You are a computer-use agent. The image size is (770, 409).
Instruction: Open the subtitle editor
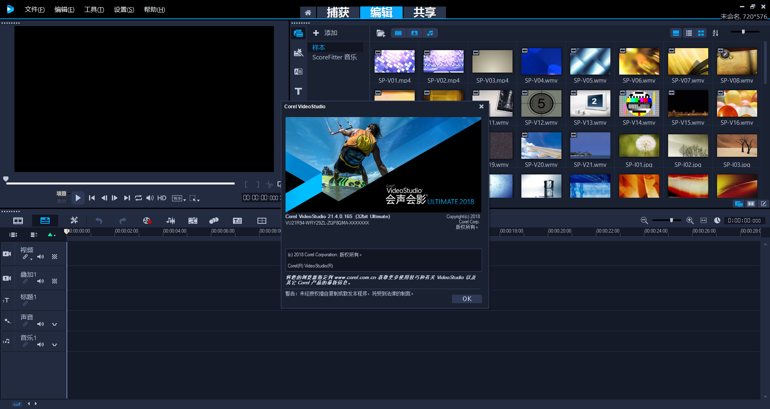[237, 221]
